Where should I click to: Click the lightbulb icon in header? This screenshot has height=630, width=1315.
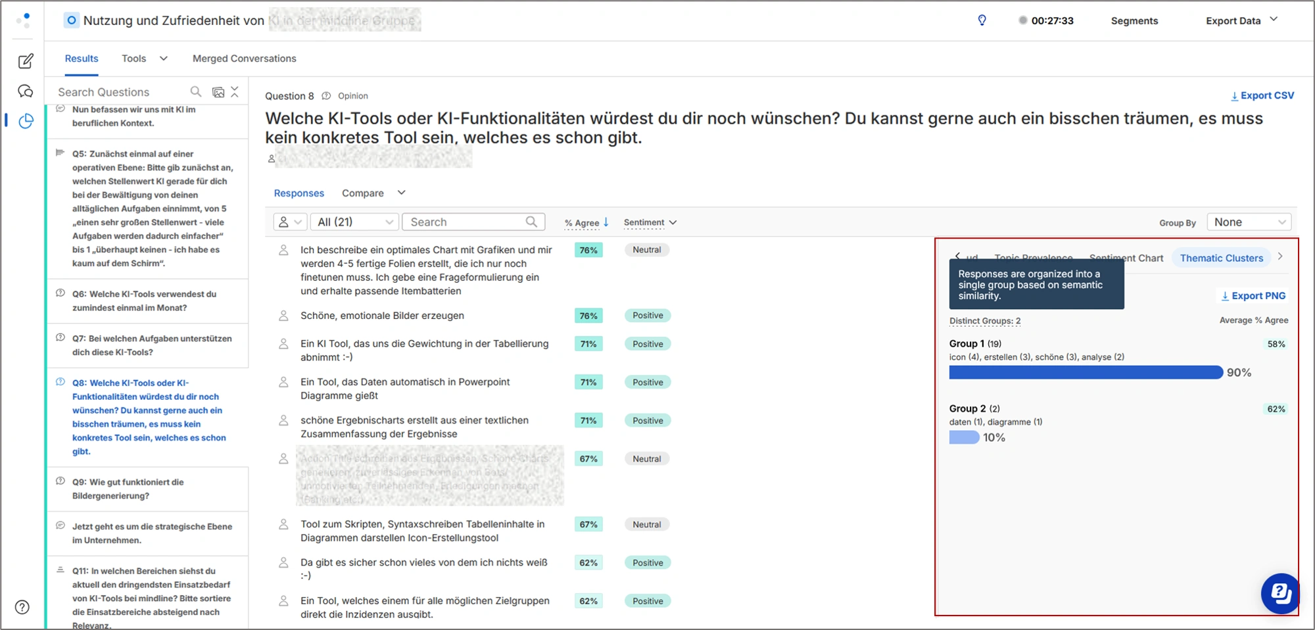pyautogui.click(x=982, y=20)
